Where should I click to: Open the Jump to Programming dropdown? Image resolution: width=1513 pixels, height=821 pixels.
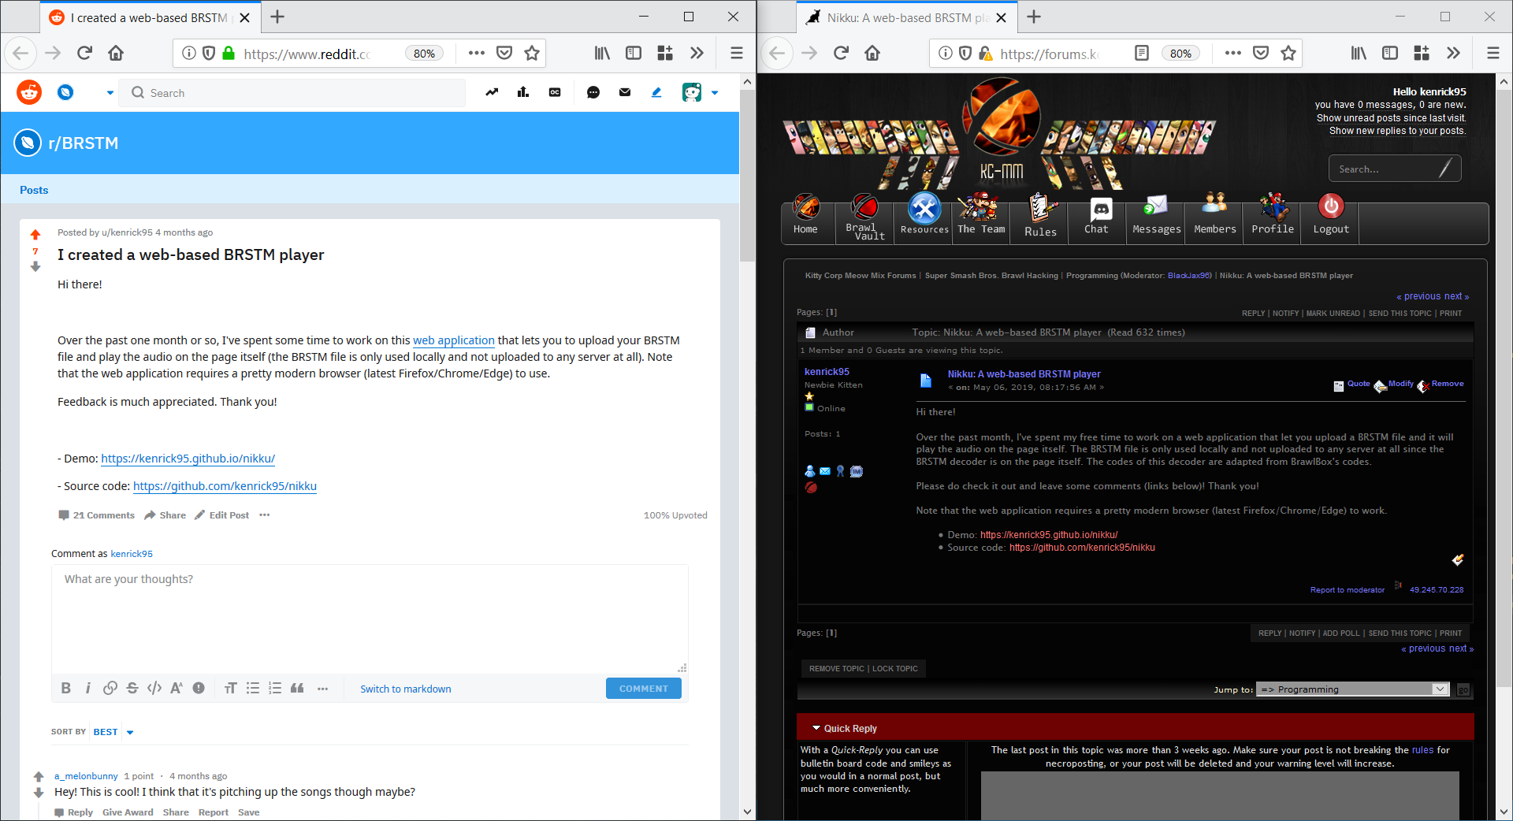click(1352, 689)
